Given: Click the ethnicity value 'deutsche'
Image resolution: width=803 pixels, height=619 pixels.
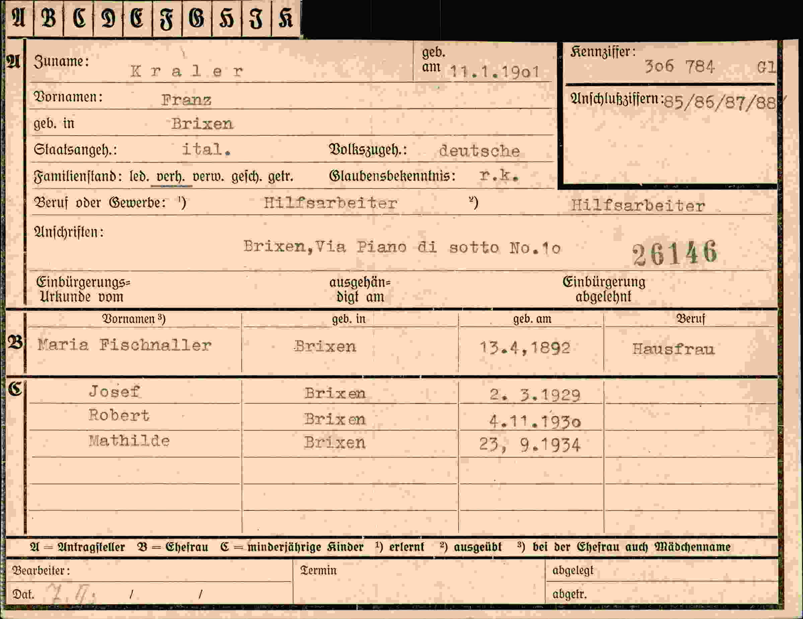Looking at the screenshot, I should pos(480,151).
